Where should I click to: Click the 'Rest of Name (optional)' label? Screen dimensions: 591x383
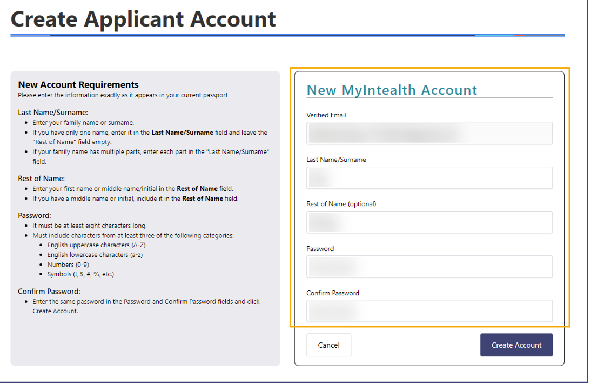pyautogui.click(x=341, y=204)
